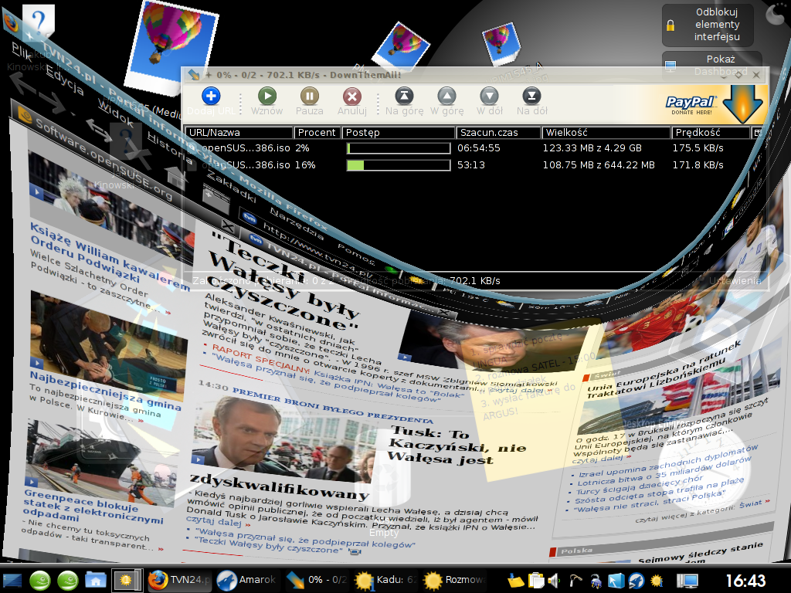
Task: Open the middle tilted balloon photo
Action: tap(401, 46)
